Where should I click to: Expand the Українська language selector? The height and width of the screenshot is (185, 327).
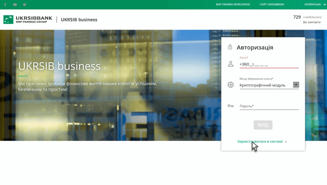[x=314, y=4]
